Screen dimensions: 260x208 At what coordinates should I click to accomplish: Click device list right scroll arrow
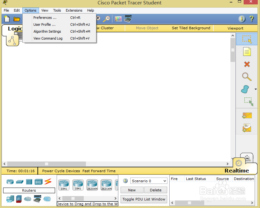click(x=116, y=198)
